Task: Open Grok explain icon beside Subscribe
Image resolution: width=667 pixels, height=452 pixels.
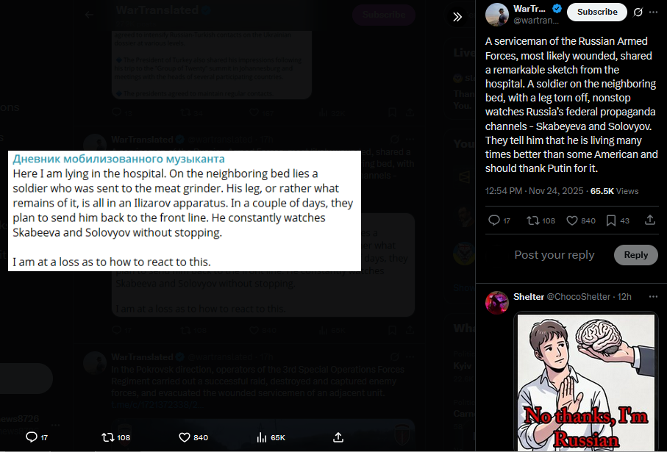Action: [x=638, y=12]
